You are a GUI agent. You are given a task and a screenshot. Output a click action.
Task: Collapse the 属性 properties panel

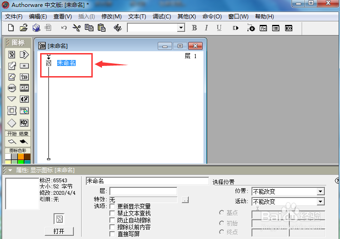click(10, 170)
